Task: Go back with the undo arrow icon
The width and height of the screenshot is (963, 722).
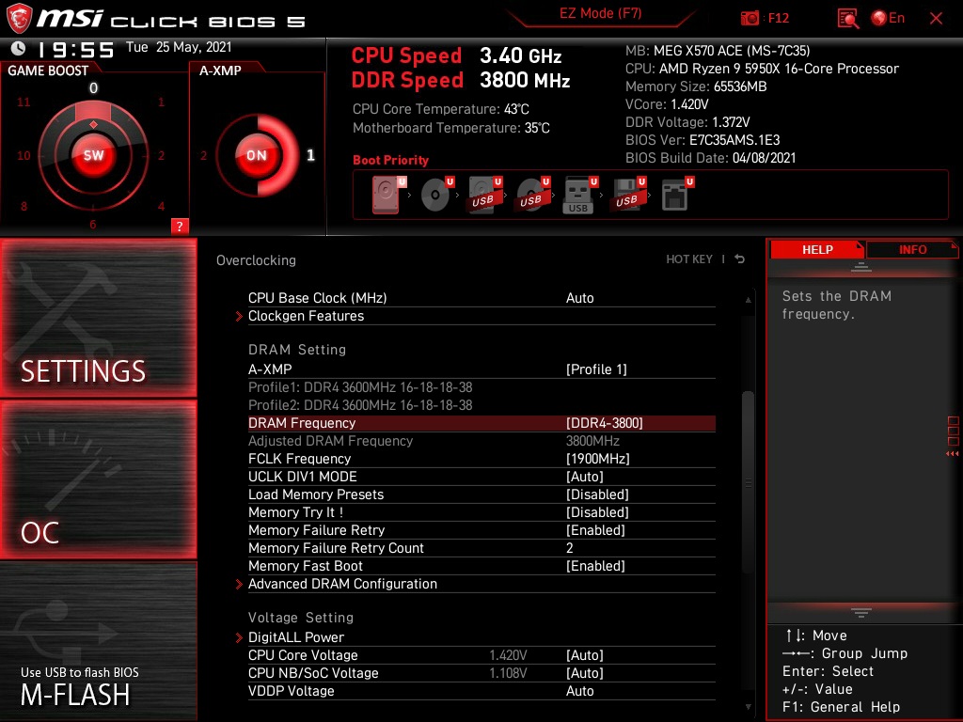Action: tap(739, 259)
